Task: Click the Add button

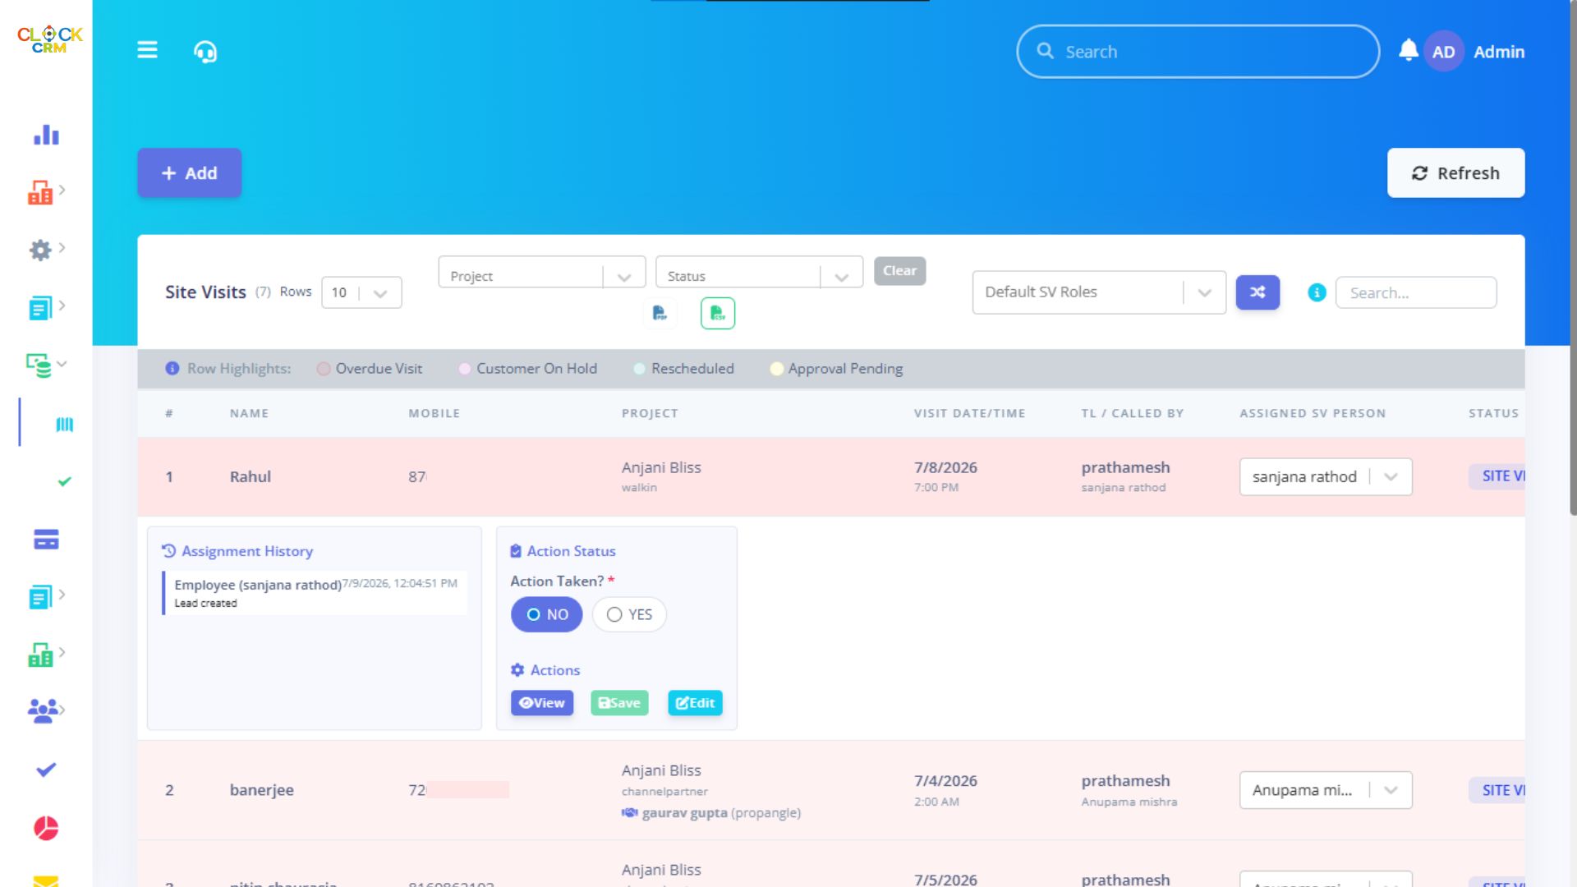Action: click(190, 172)
